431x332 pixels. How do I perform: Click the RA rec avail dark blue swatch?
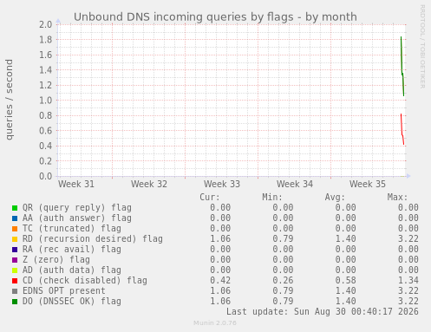click(x=15, y=250)
